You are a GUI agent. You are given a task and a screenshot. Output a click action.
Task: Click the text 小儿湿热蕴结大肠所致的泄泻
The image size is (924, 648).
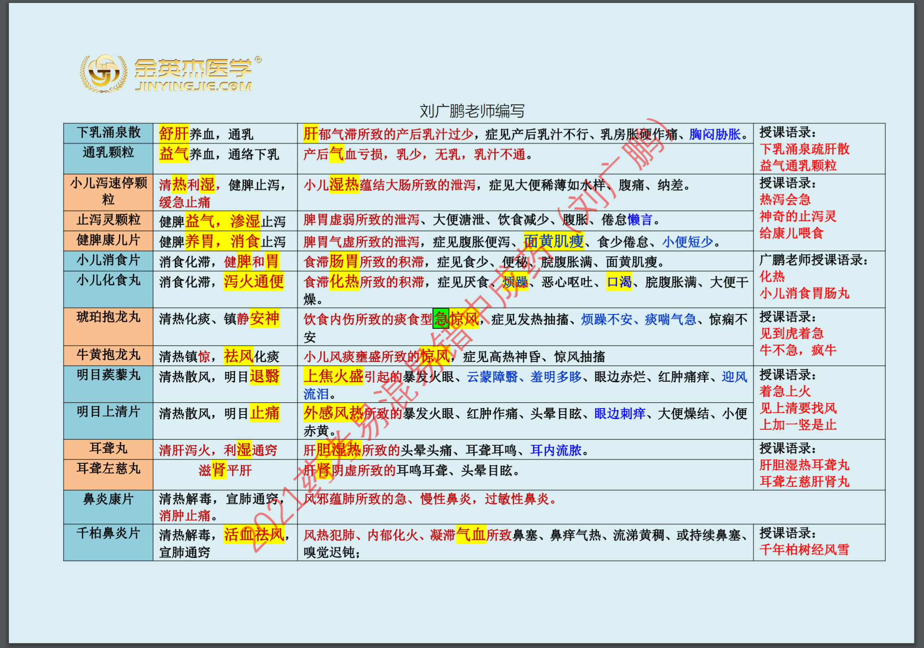point(390,185)
